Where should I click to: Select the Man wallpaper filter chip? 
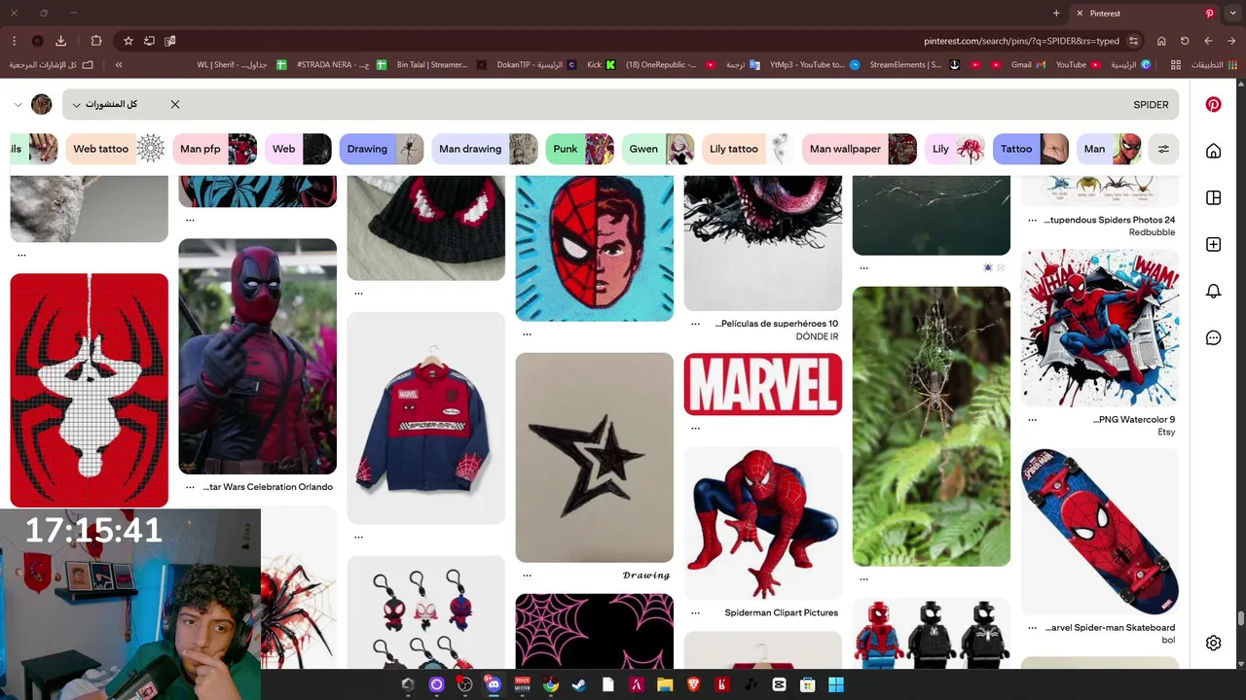[860, 149]
